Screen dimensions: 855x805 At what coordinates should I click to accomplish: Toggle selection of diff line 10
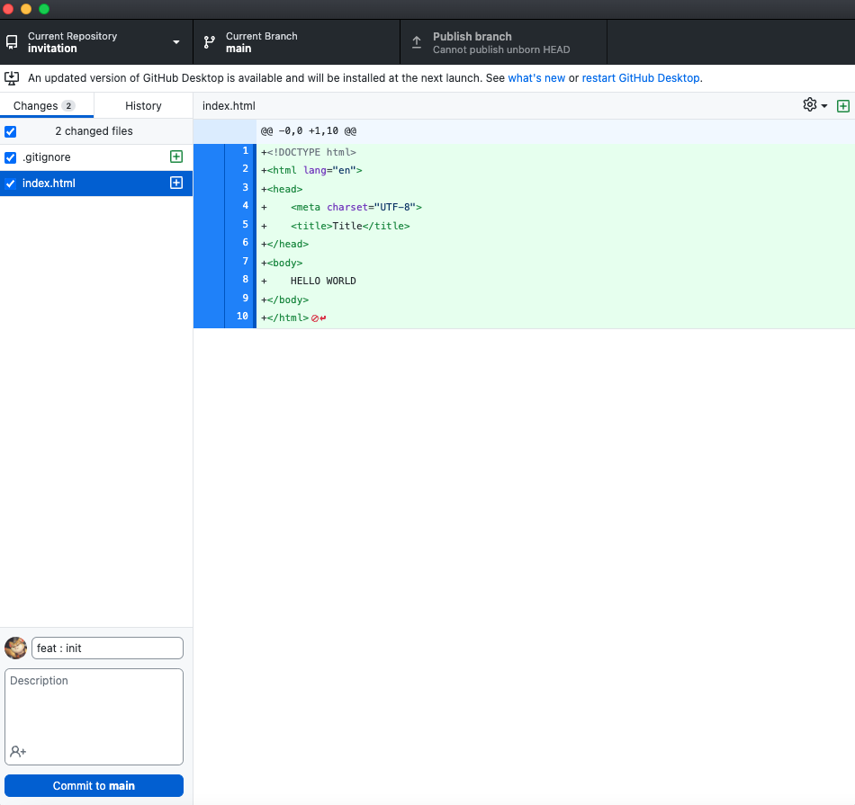pos(225,318)
